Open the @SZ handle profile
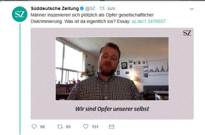Image resolution: width=205 pixels, height=135 pixels. tap(90, 8)
